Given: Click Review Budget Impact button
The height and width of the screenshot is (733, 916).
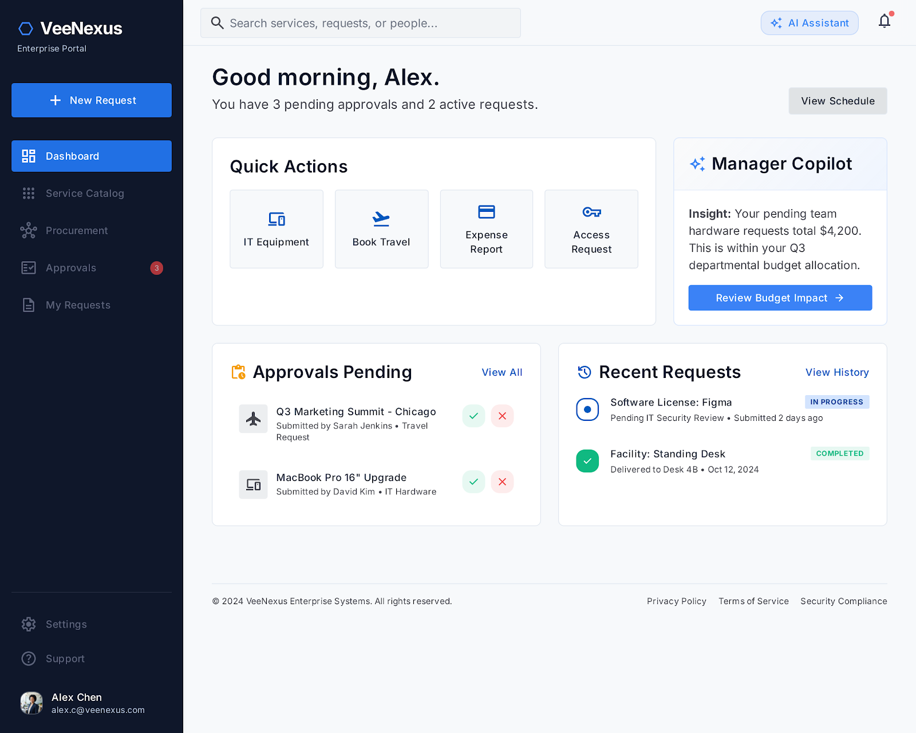Looking at the screenshot, I should point(780,298).
